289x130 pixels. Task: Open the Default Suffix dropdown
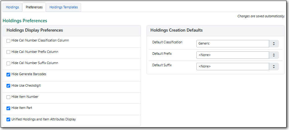(237, 67)
